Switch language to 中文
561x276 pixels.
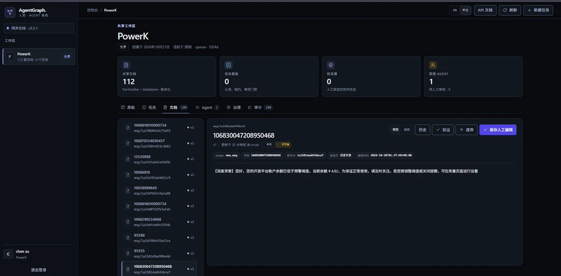click(x=465, y=10)
